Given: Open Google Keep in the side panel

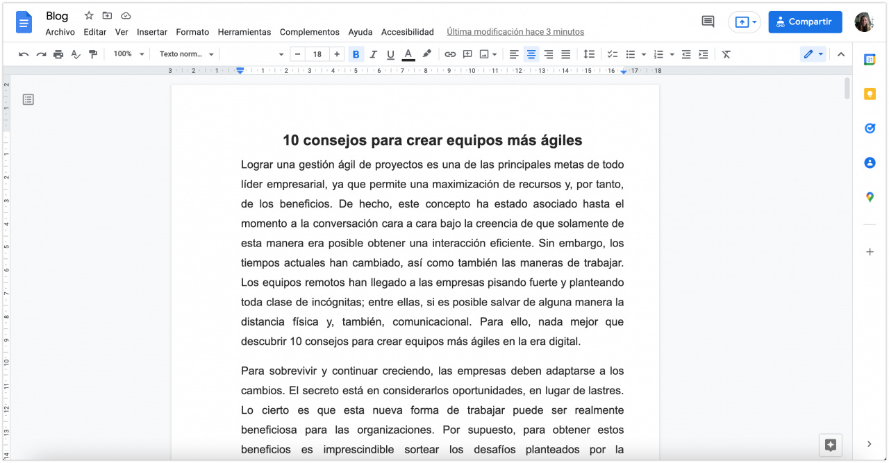Looking at the screenshot, I should pyautogui.click(x=870, y=94).
